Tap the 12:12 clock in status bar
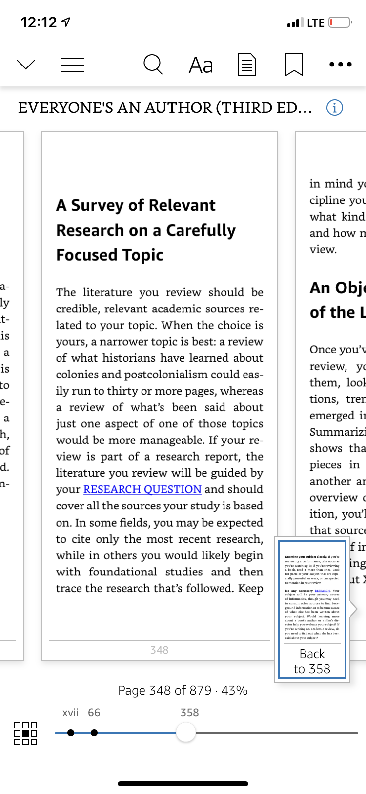This screenshot has height=794, width=366. 39,22
